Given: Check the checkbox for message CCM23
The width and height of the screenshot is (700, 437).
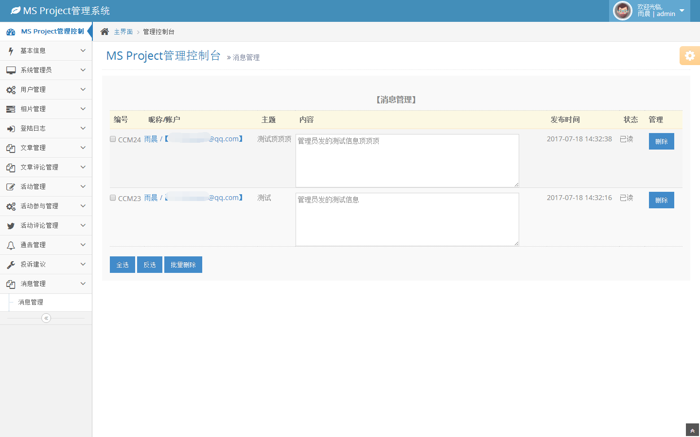Looking at the screenshot, I should 113,198.
